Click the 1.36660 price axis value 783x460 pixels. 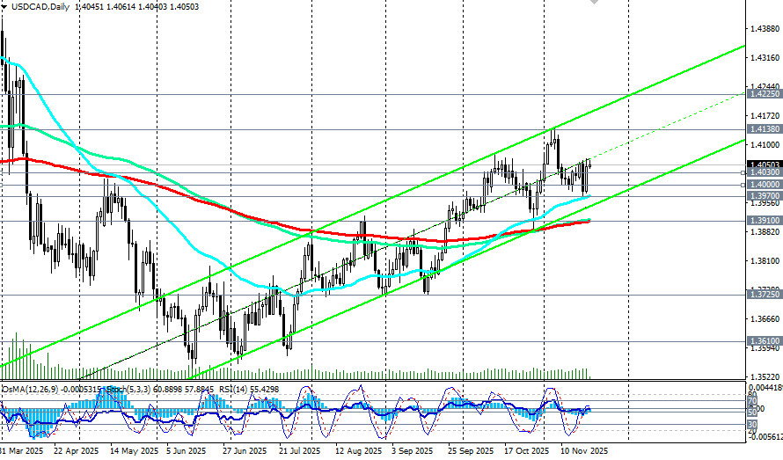tap(765, 318)
